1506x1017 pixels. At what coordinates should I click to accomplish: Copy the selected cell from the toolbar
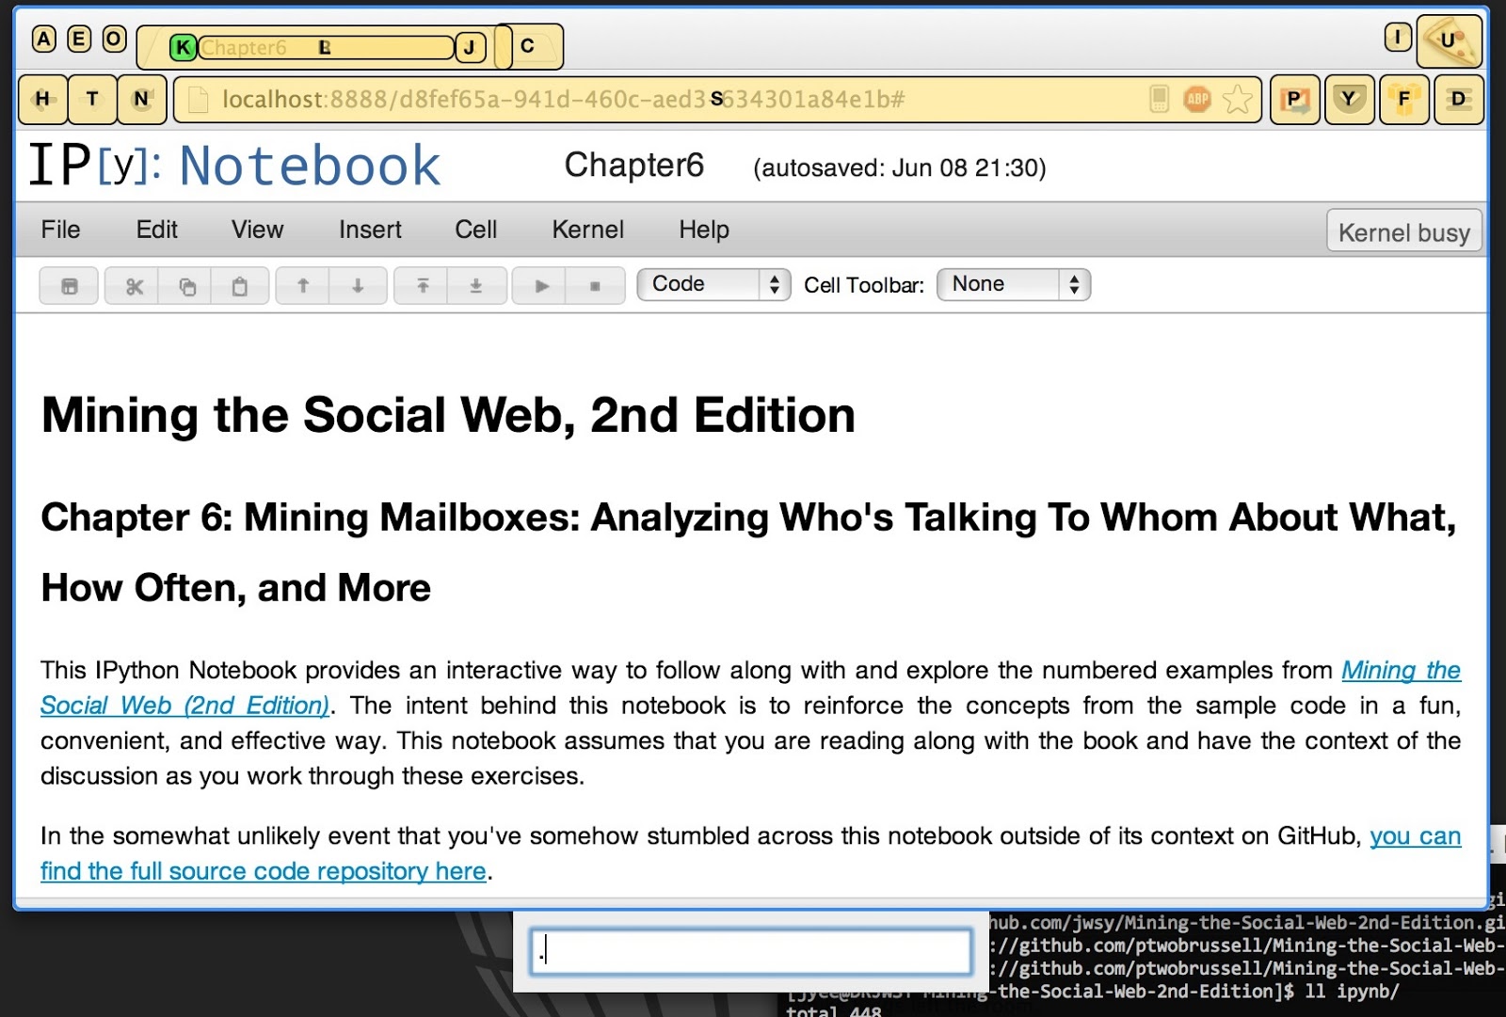(x=187, y=286)
